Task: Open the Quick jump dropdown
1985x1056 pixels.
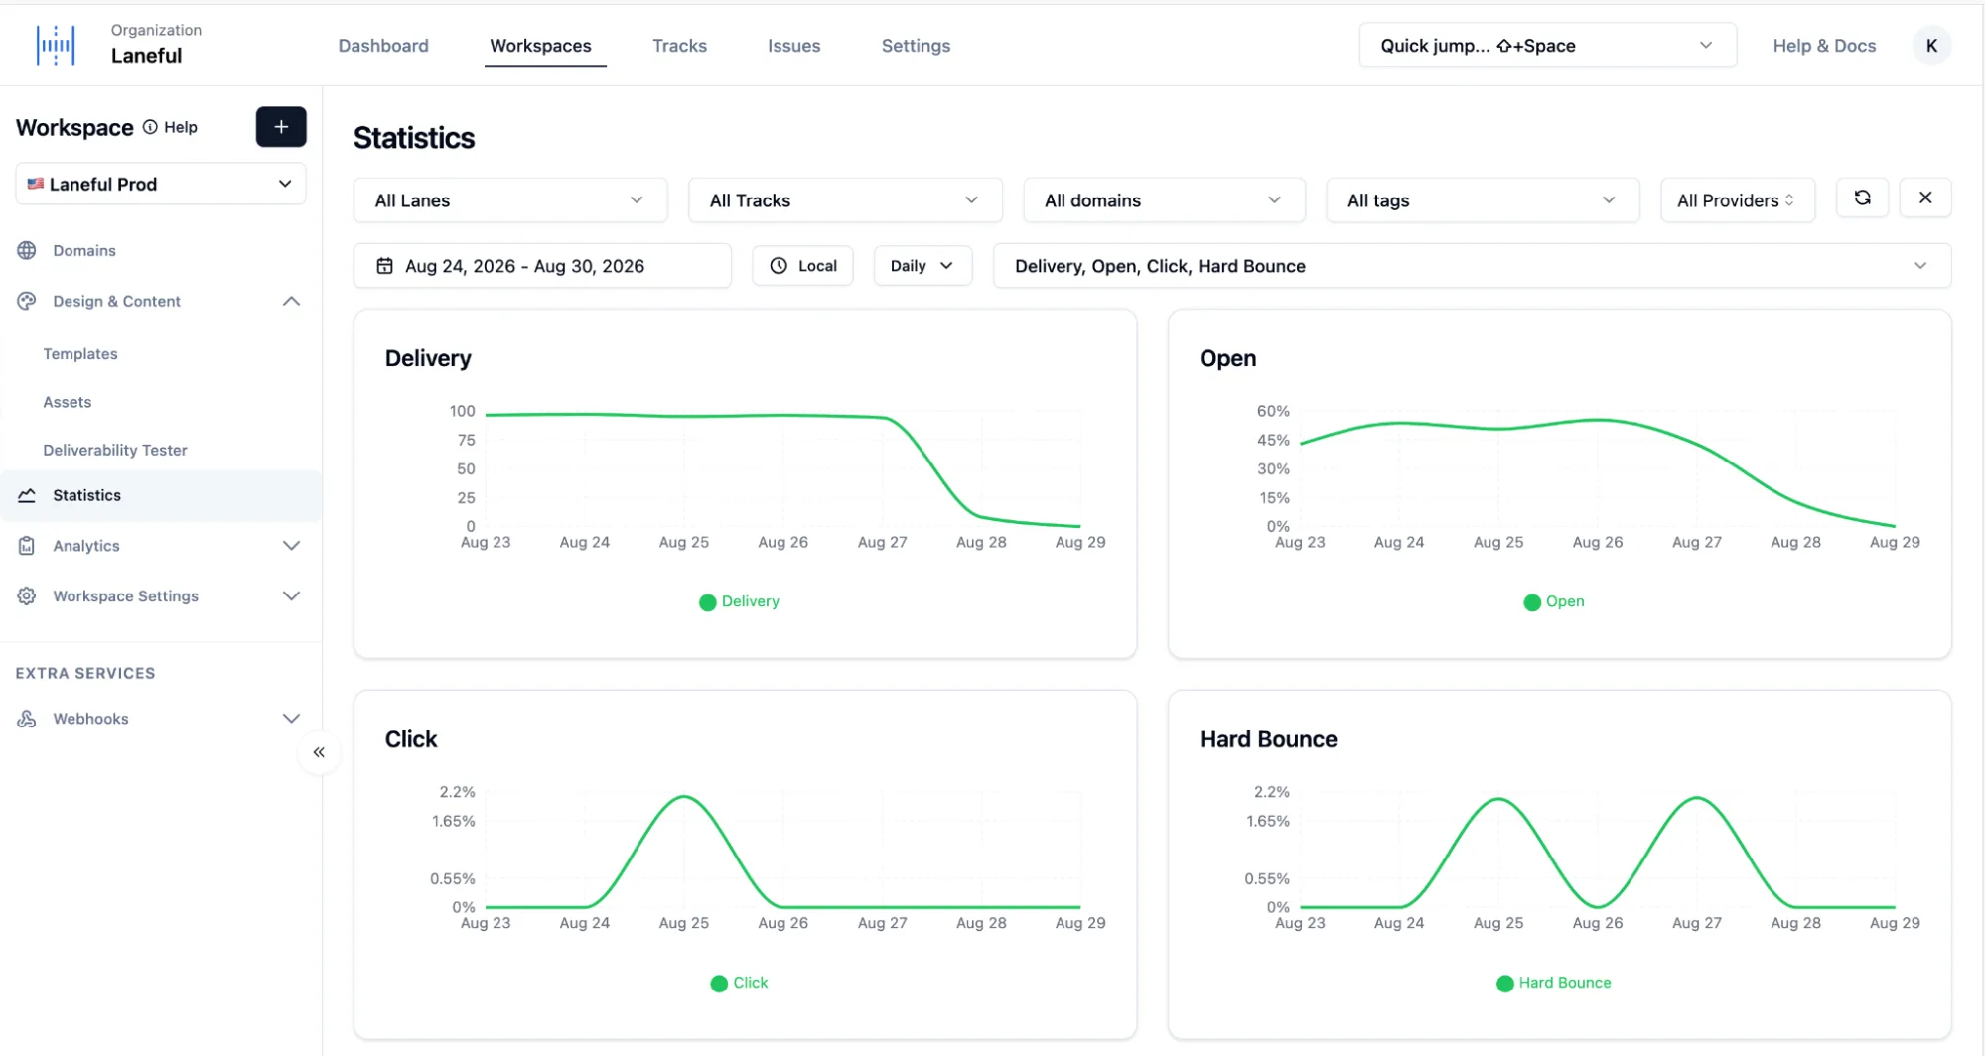Action: tap(1547, 46)
